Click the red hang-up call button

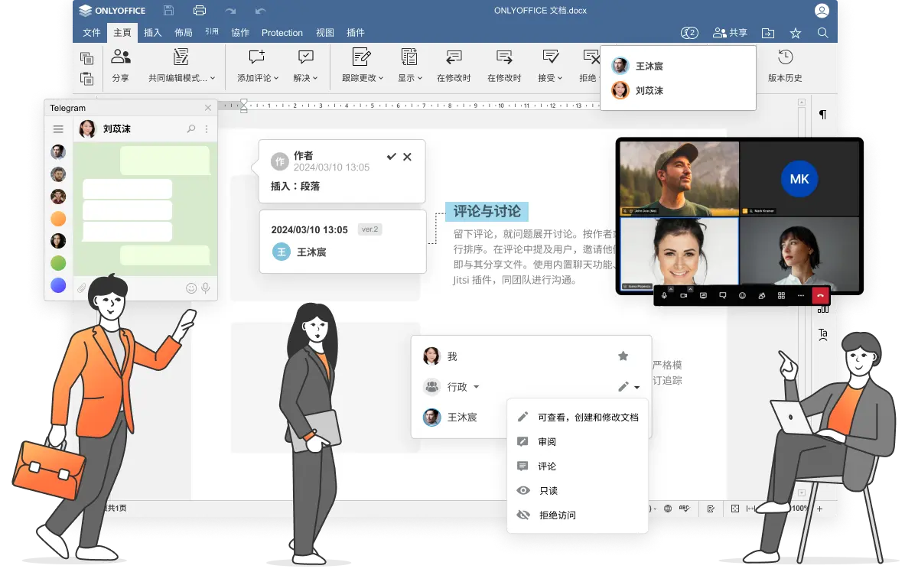tap(821, 295)
